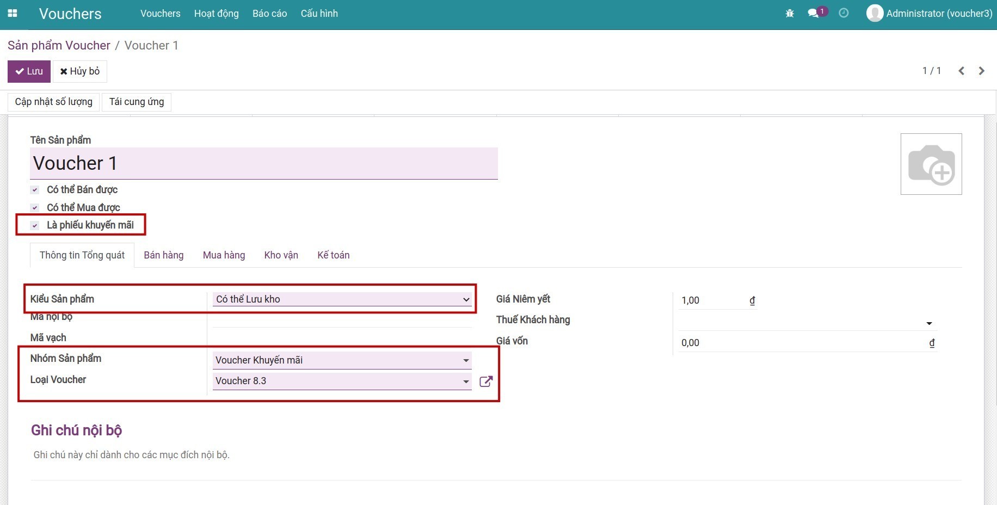Click the Vouchers app title
The image size is (997, 505).
coord(70,14)
